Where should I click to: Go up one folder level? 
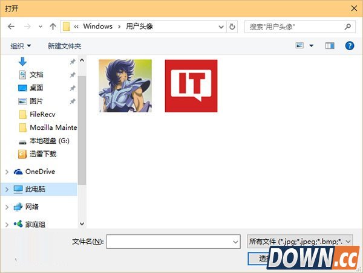(53, 27)
